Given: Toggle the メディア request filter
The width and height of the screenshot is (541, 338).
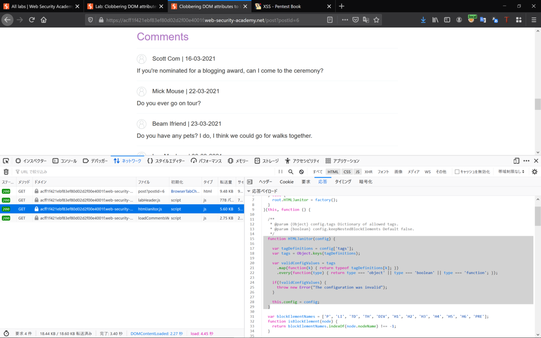Looking at the screenshot, I should tap(413, 172).
